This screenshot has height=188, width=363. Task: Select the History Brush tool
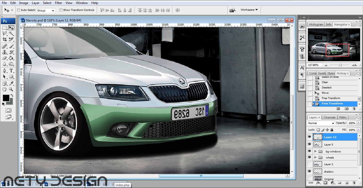tap(11, 52)
